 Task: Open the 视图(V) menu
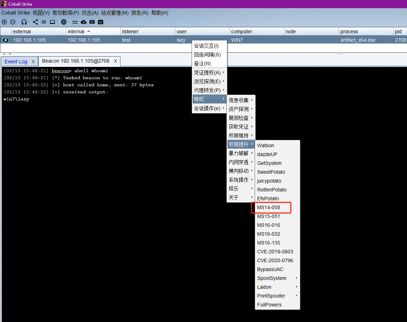coord(41,13)
